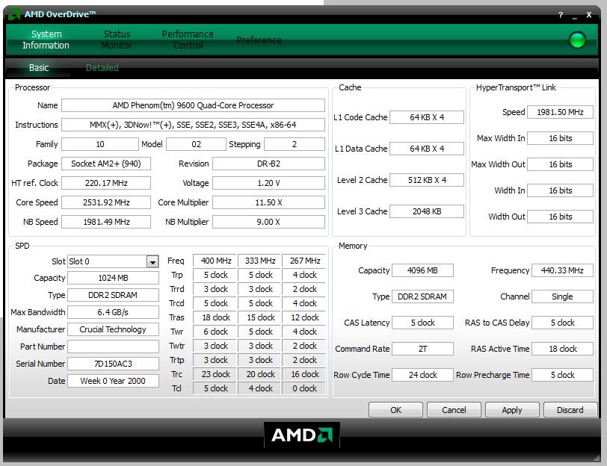This screenshot has height=466, width=607.
Task: Click the Memory Frequency 440.33 MHz field
Action: click(x=562, y=270)
